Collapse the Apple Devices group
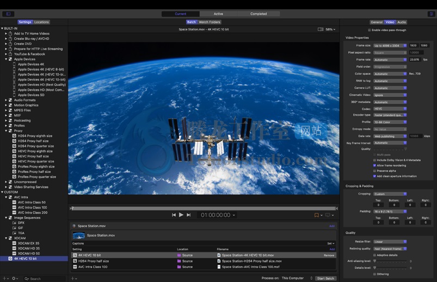 coord(6,59)
